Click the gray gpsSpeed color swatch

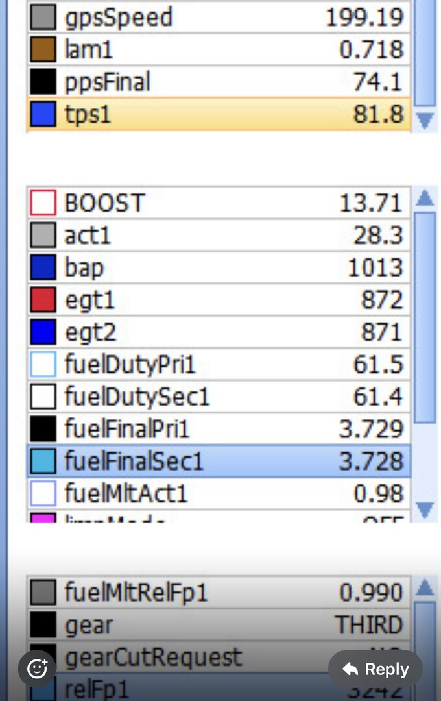pyautogui.click(x=43, y=17)
